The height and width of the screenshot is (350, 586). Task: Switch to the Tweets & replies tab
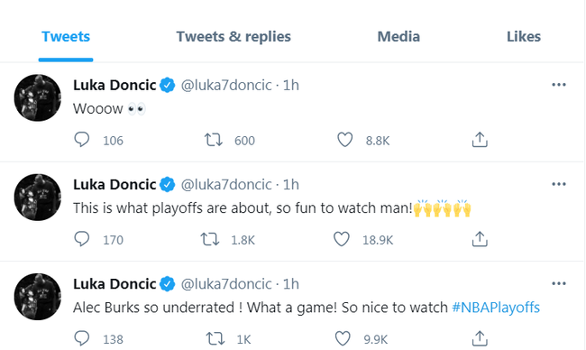(x=233, y=37)
